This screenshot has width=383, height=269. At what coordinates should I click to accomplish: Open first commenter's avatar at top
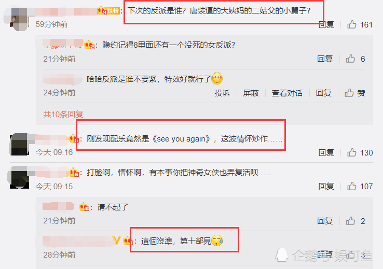pos(19,19)
